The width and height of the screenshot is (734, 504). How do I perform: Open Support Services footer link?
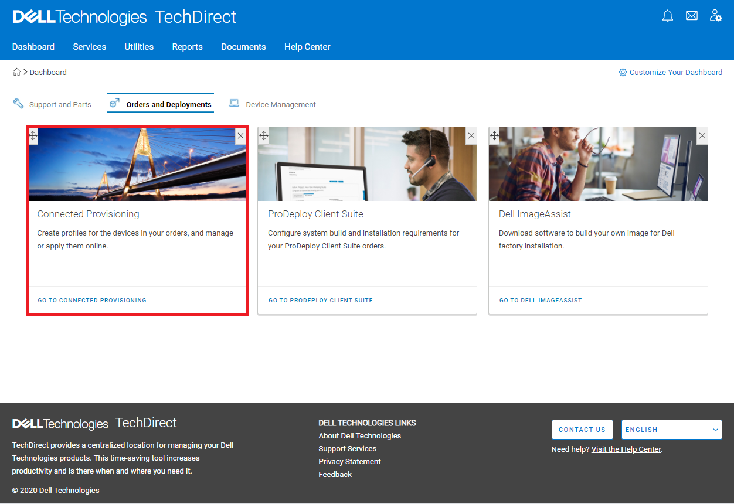348,449
